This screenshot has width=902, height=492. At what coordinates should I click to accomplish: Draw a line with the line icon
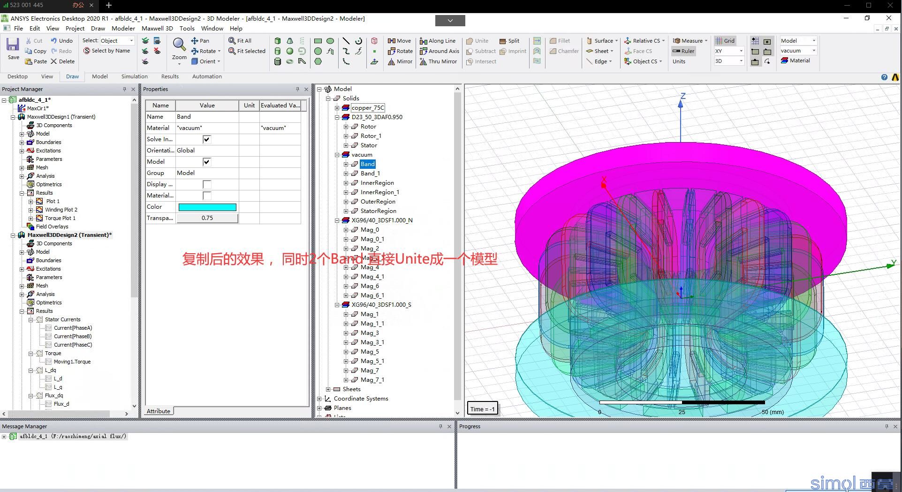click(x=346, y=41)
